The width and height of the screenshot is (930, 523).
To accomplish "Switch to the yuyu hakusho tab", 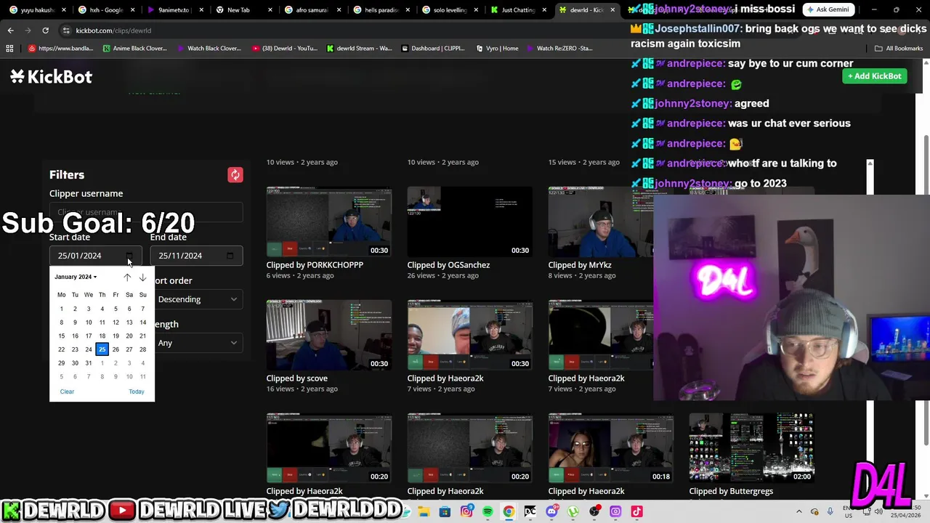I will coord(36,10).
